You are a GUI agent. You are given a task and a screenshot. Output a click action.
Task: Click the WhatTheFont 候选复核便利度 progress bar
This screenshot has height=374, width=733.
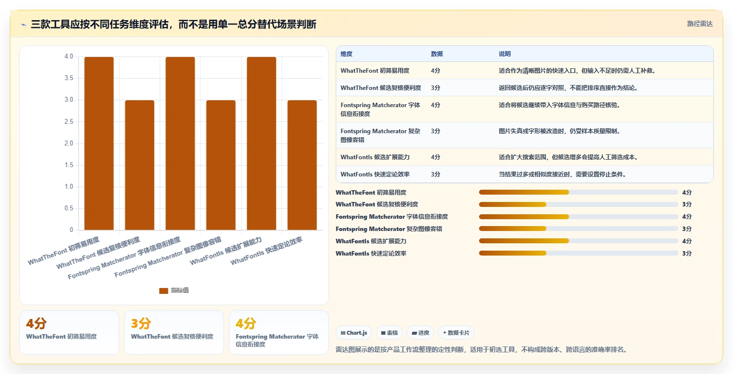(578, 204)
